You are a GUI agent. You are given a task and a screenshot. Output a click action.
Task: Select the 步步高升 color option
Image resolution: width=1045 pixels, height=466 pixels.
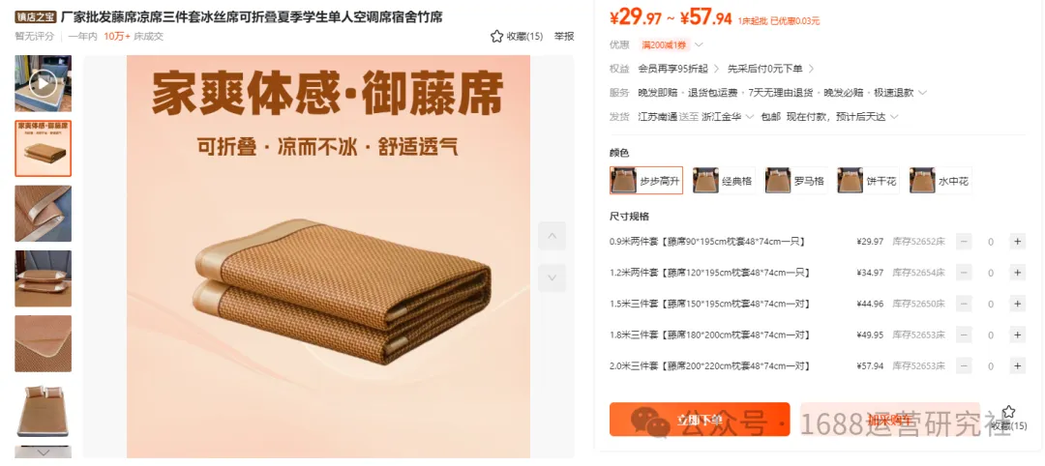(x=646, y=181)
